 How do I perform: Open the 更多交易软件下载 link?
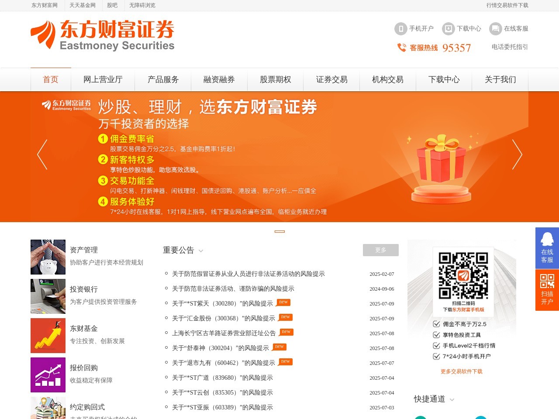pyautogui.click(x=462, y=371)
